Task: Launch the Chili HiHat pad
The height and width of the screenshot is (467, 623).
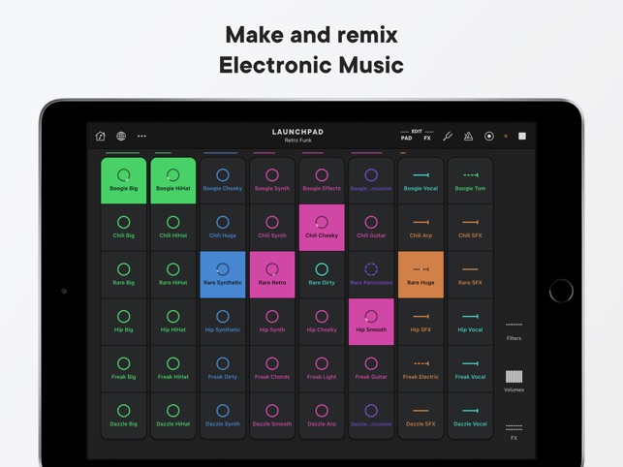Action: tap(173, 228)
